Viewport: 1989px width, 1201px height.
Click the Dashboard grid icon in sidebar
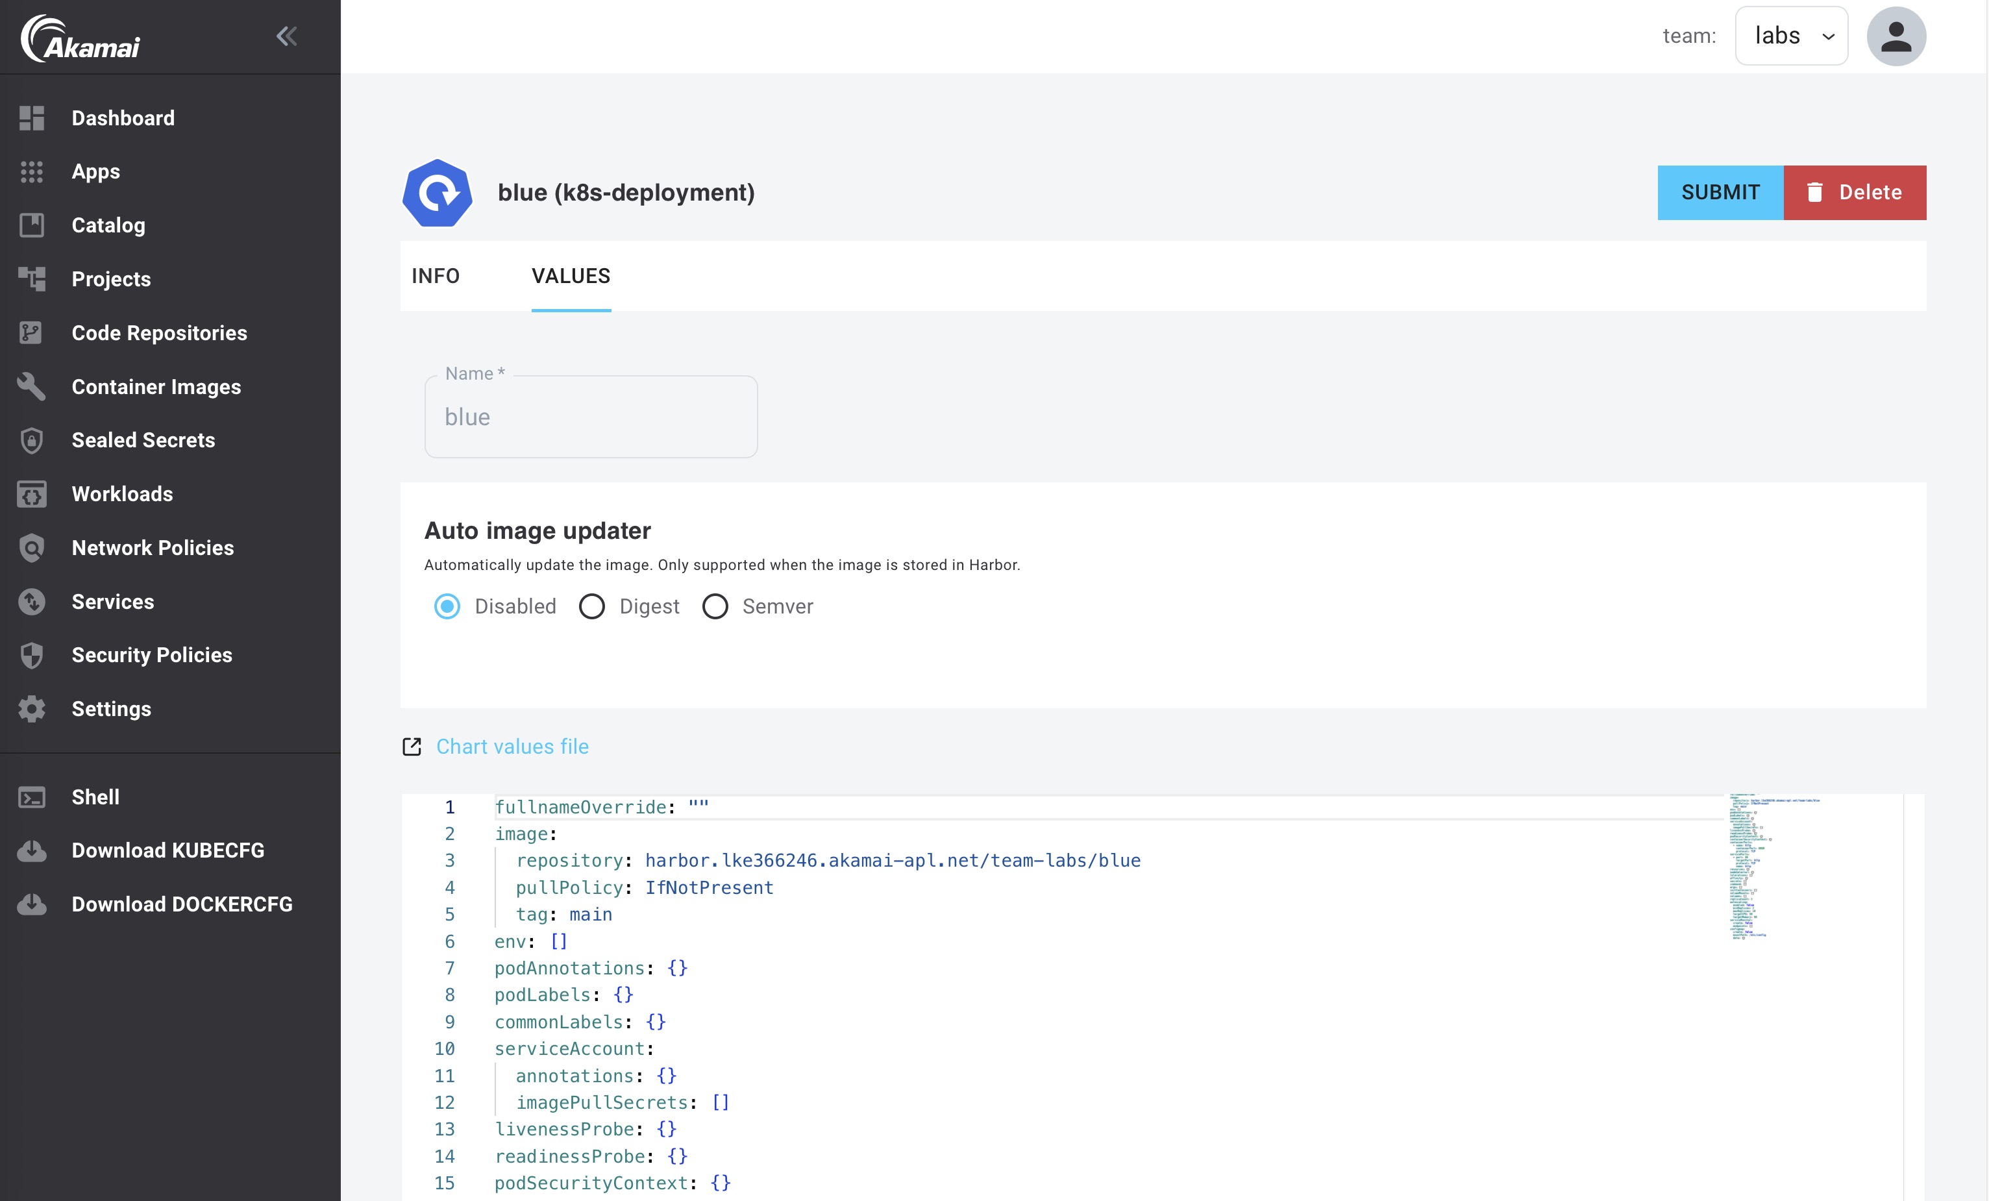(31, 118)
